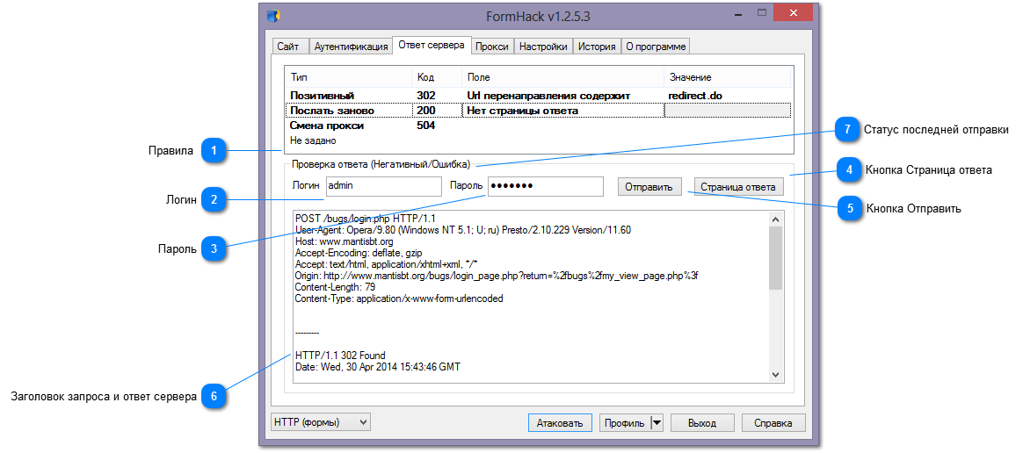1023x453 pixels.
Task: Switch to the Аутентификация tab
Action: pyautogui.click(x=351, y=47)
